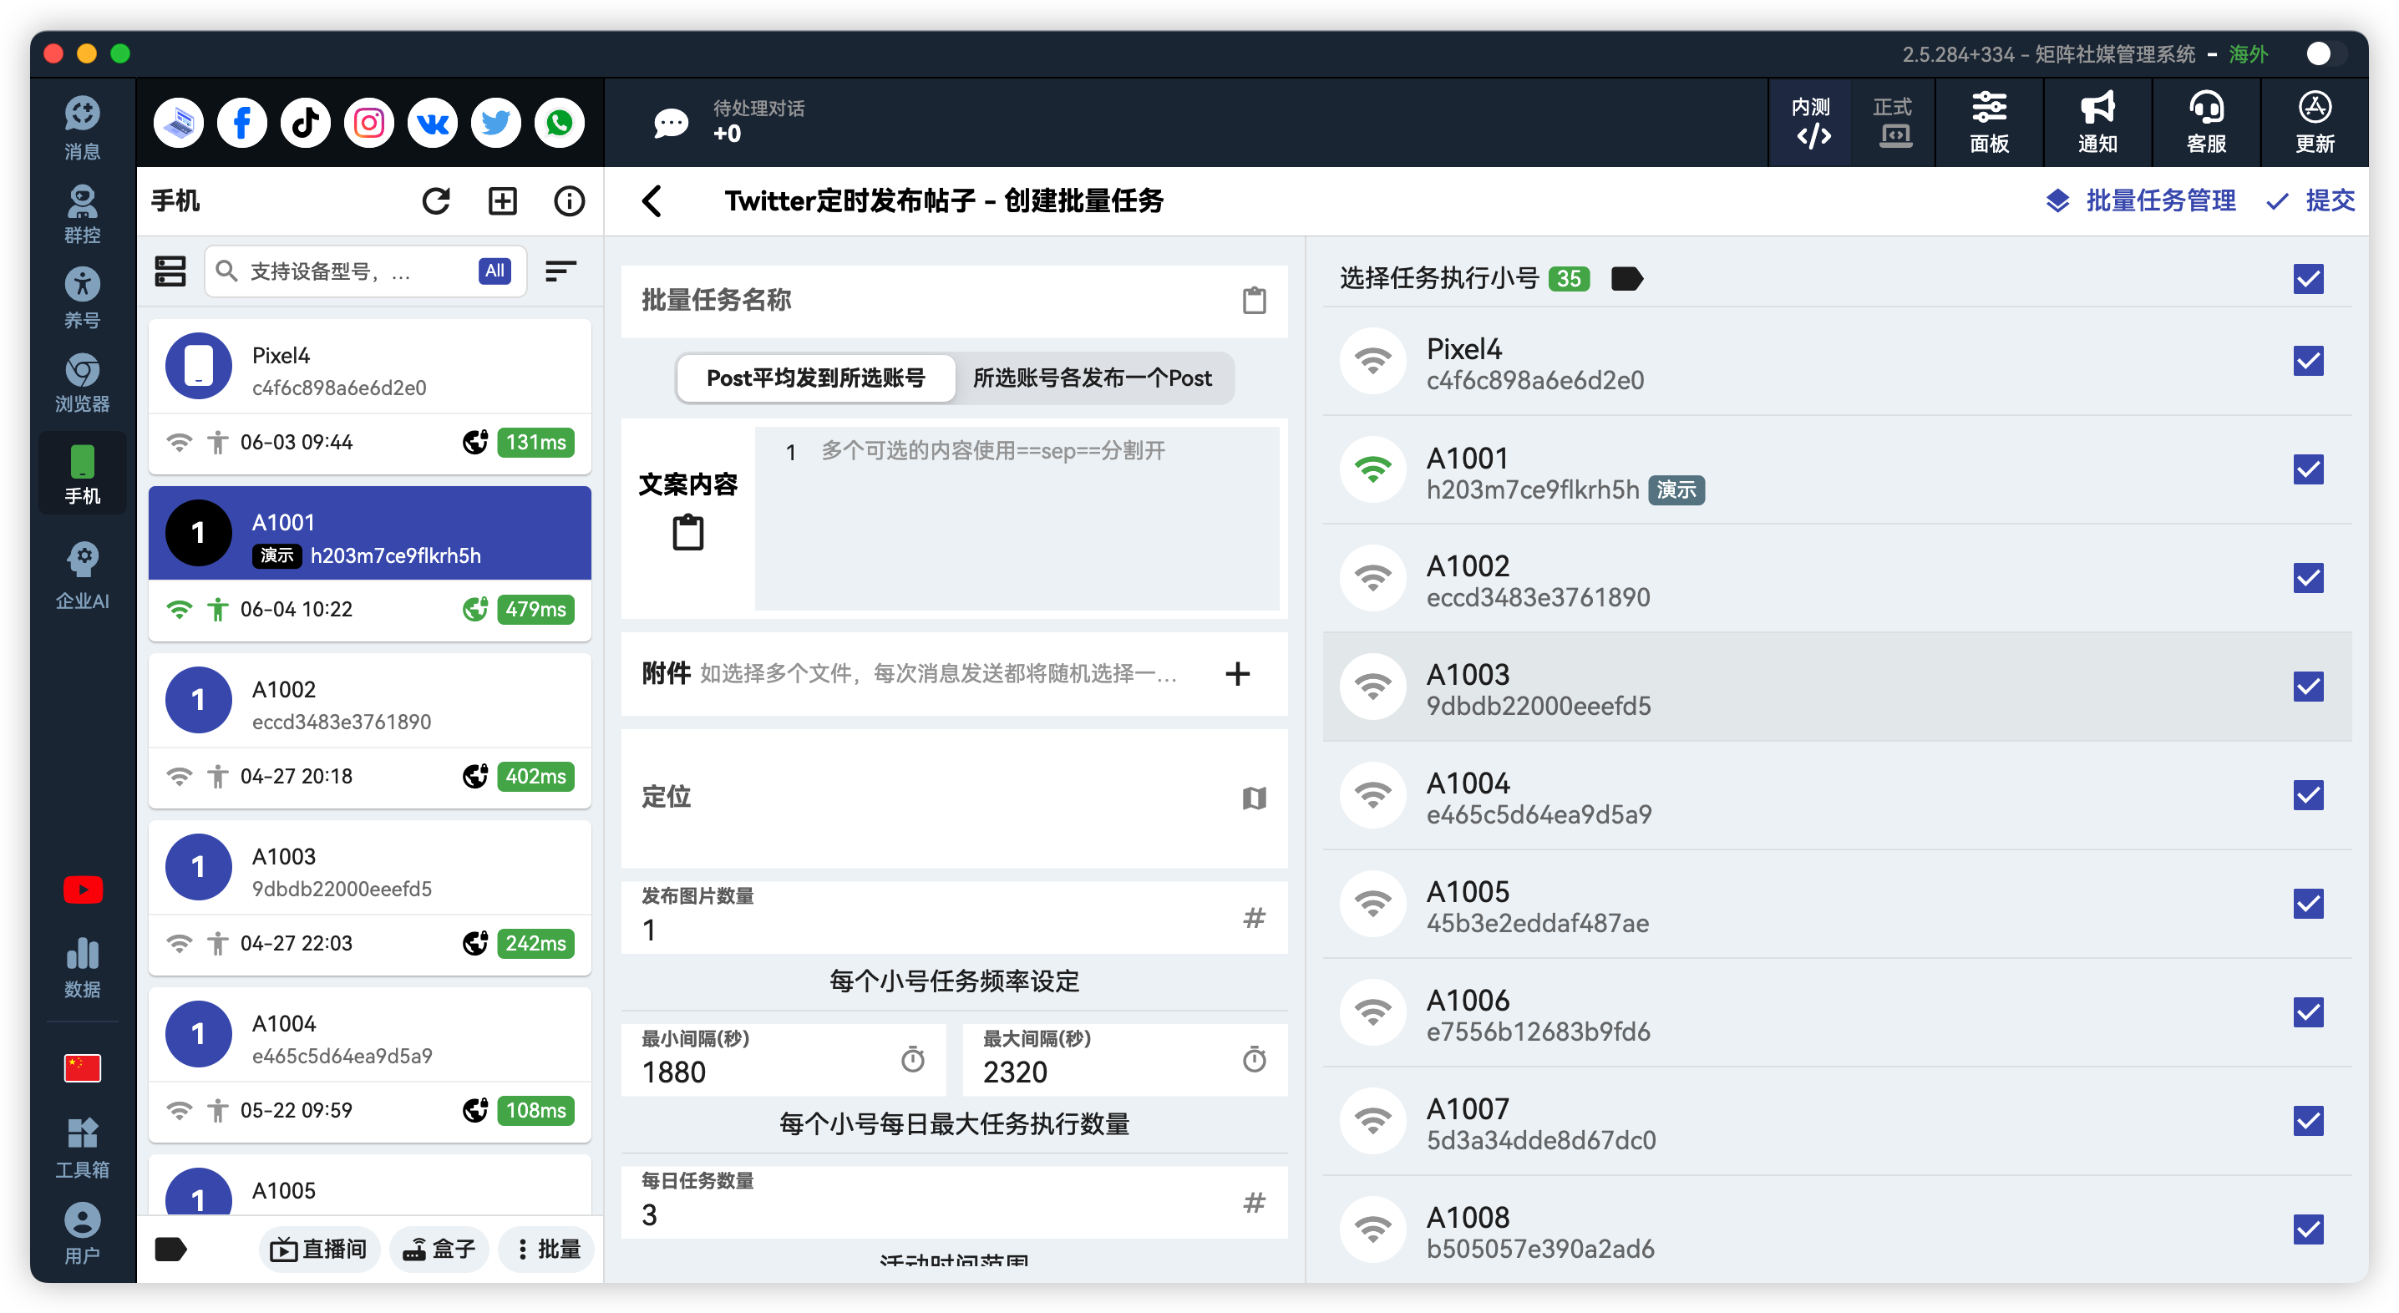Select the TikTok platform icon
This screenshot has height=1313, width=2399.
click(306, 123)
